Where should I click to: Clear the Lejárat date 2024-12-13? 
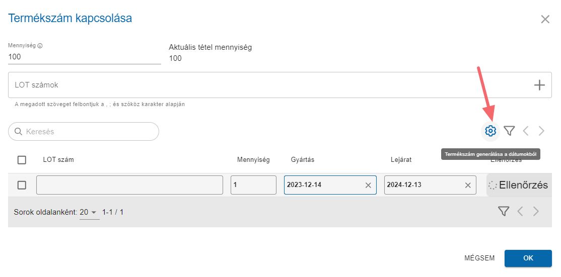click(x=468, y=185)
